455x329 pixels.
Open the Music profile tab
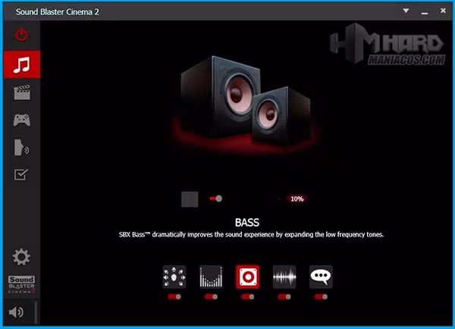21,64
